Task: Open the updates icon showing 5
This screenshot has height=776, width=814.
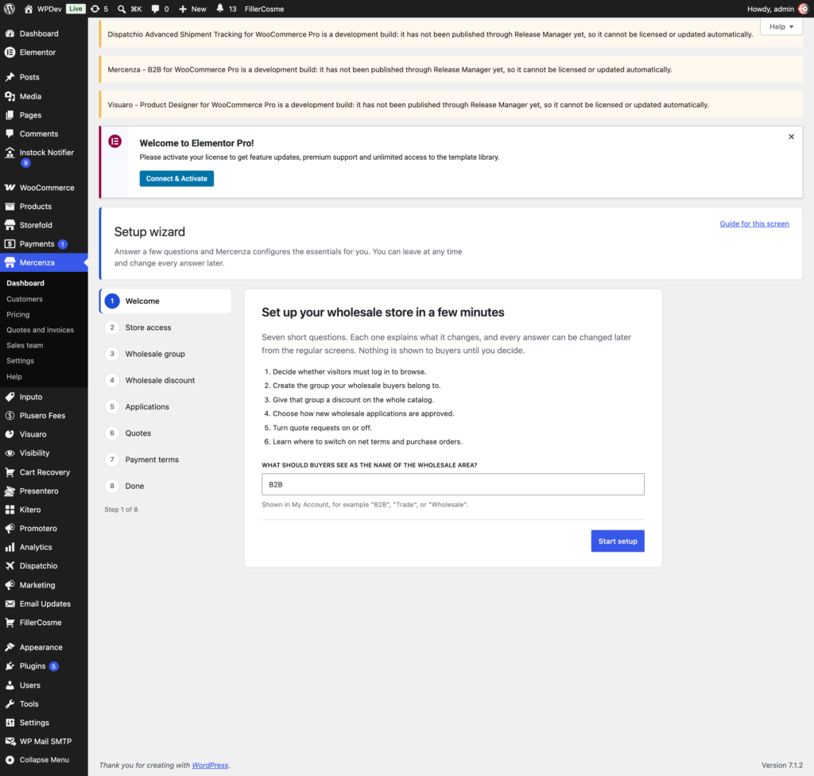Action: [x=95, y=9]
